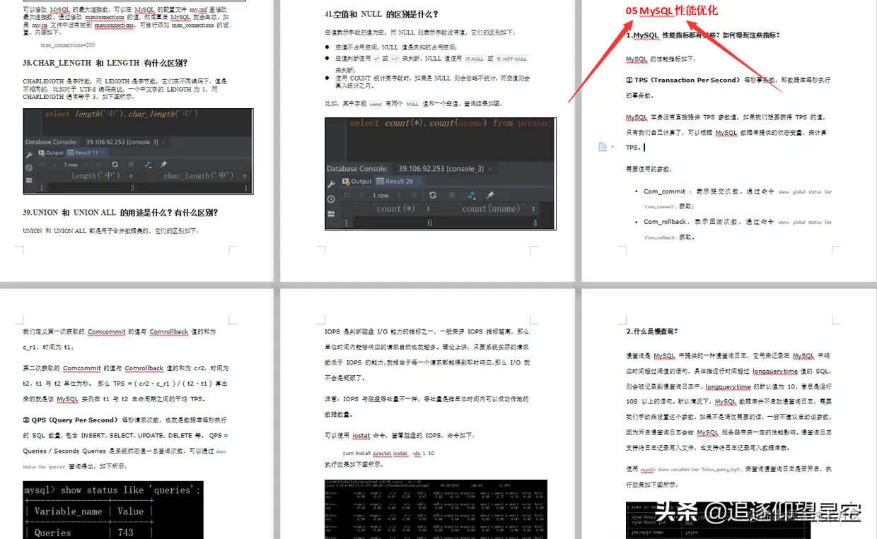
Task: Click heading '38.CHAR_LENGTH 和 LENGTH 有什么区别?'
Action: point(105,63)
